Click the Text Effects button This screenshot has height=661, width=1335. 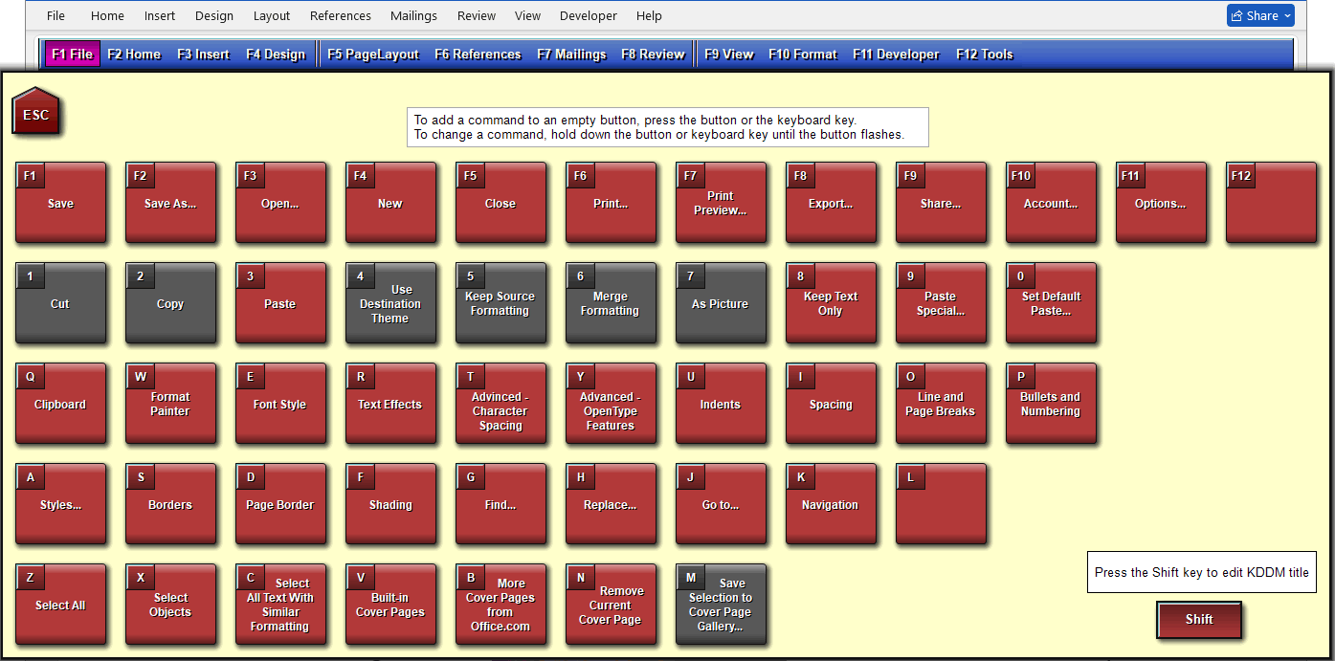point(390,404)
